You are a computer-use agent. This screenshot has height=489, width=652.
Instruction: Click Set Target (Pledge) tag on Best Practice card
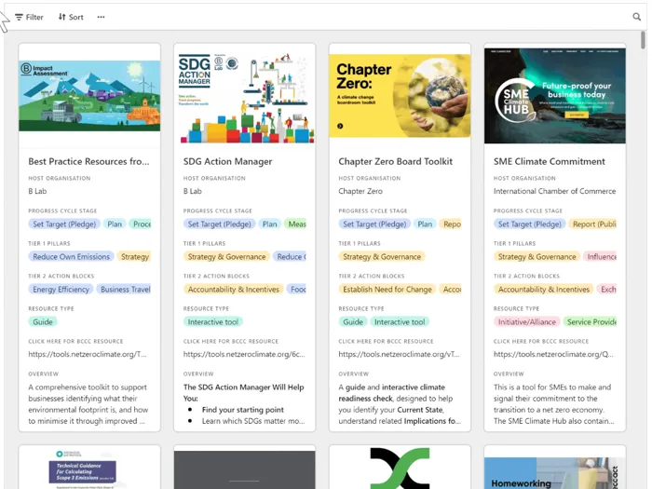click(64, 224)
